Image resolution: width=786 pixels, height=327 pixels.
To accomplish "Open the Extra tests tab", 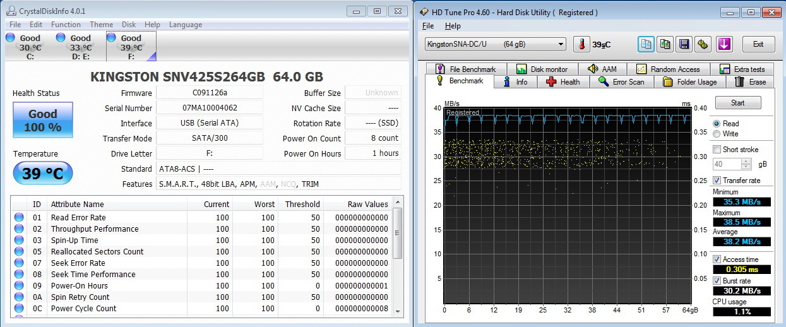I will tap(742, 69).
